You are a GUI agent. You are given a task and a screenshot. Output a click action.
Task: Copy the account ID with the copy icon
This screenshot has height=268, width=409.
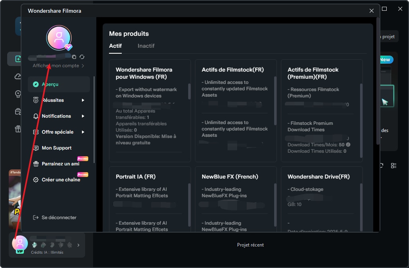click(x=74, y=57)
